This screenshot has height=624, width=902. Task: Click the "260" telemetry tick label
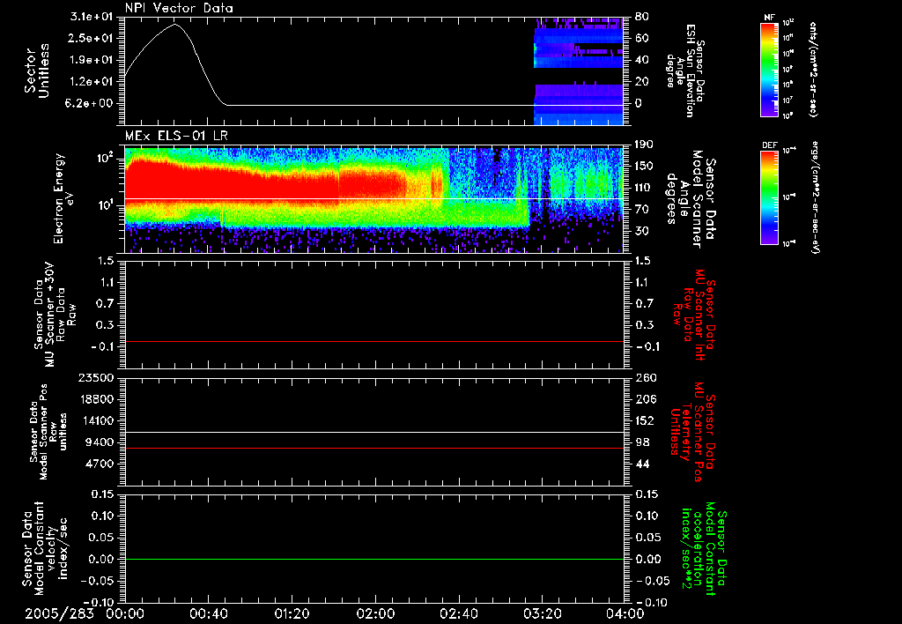(644, 377)
